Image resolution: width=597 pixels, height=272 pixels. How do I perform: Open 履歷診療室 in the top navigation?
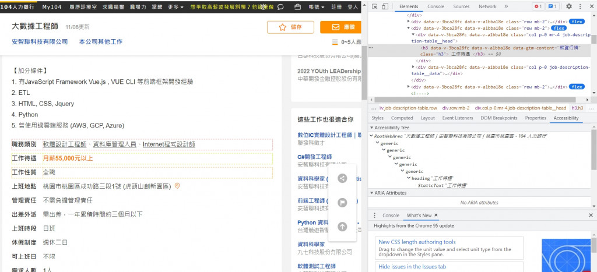click(x=83, y=7)
